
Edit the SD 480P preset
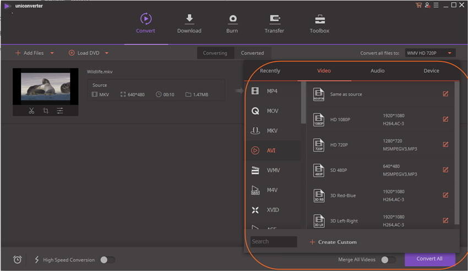tap(445, 170)
